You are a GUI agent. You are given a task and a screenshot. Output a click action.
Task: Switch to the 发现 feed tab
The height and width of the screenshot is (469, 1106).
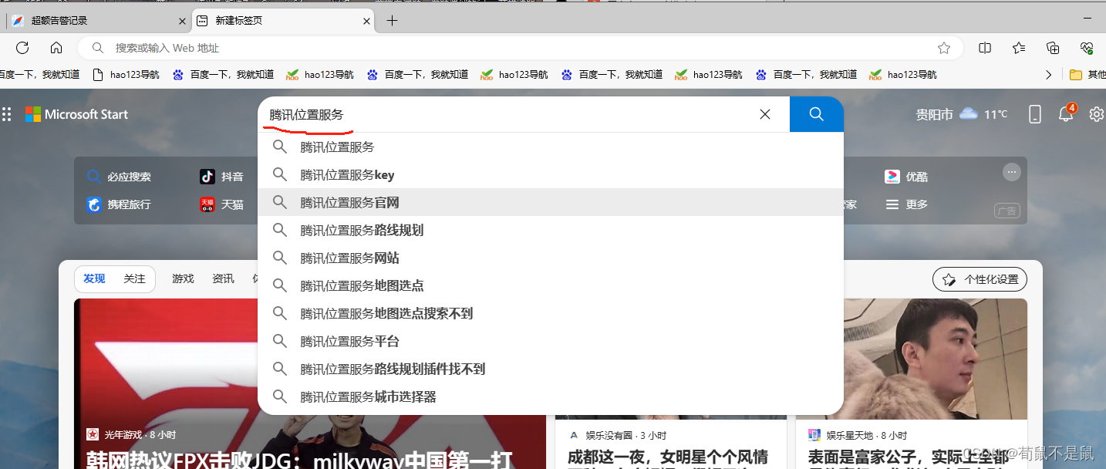[x=94, y=278]
